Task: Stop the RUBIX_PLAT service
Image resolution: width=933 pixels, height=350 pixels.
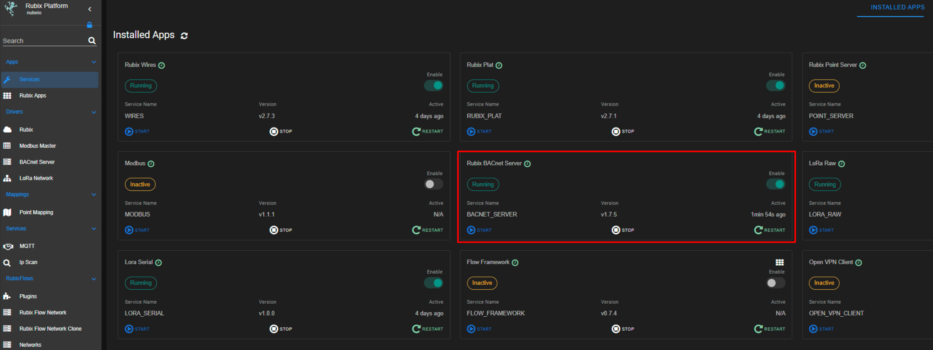Action: coord(623,131)
